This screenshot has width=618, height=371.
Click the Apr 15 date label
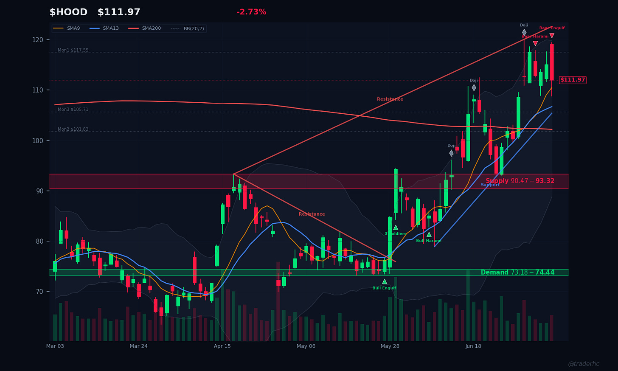pos(222,346)
